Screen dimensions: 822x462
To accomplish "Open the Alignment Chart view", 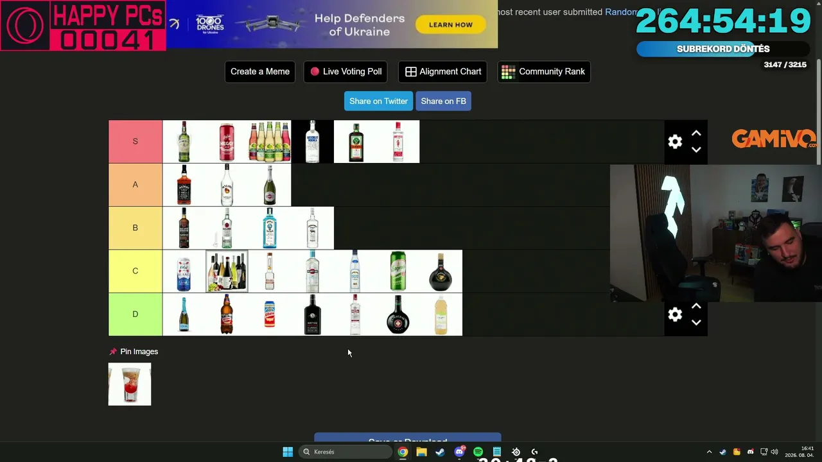I will pos(442,72).
